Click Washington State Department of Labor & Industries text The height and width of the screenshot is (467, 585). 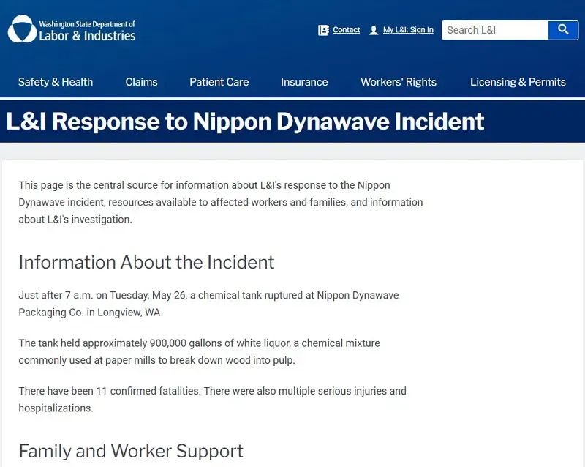[87, 31]
